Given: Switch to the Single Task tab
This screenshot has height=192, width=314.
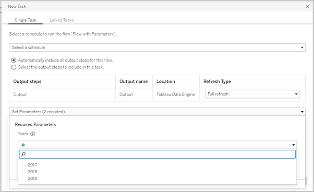Looking at the screenshot, I should (x=26, y=20).
